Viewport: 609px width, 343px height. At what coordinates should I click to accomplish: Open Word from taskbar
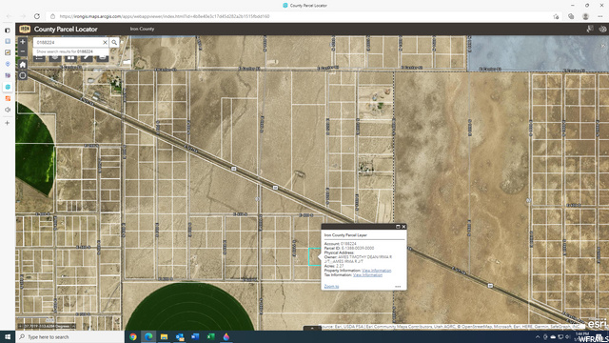pos(195,336)
